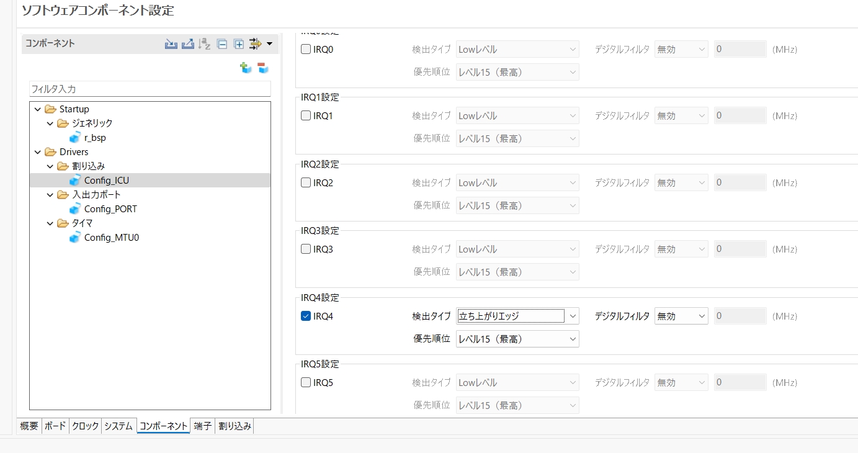Open the IRQ4 検出タイプ dropdown
This screenshot has width=858, height=453.
517,316
